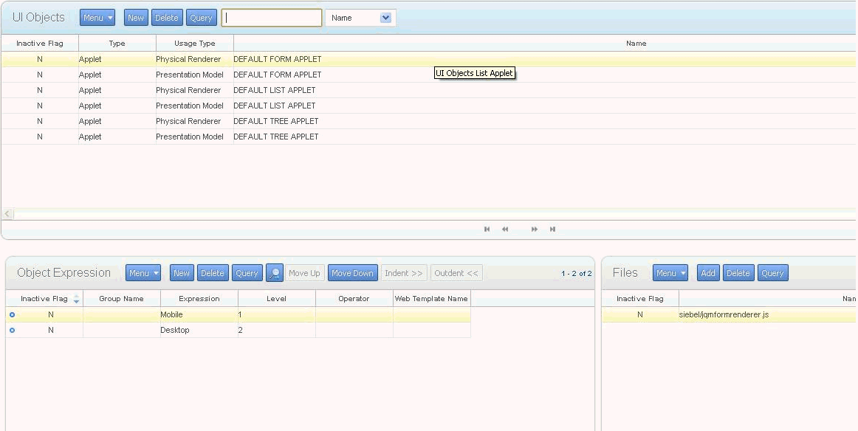Image resolution: width=858 pixels, height=431 pixels.
Task: Select Physical Renderer DEFAULT LIST APPLET row
Action: pyautogui.click(x=428, y=90)
